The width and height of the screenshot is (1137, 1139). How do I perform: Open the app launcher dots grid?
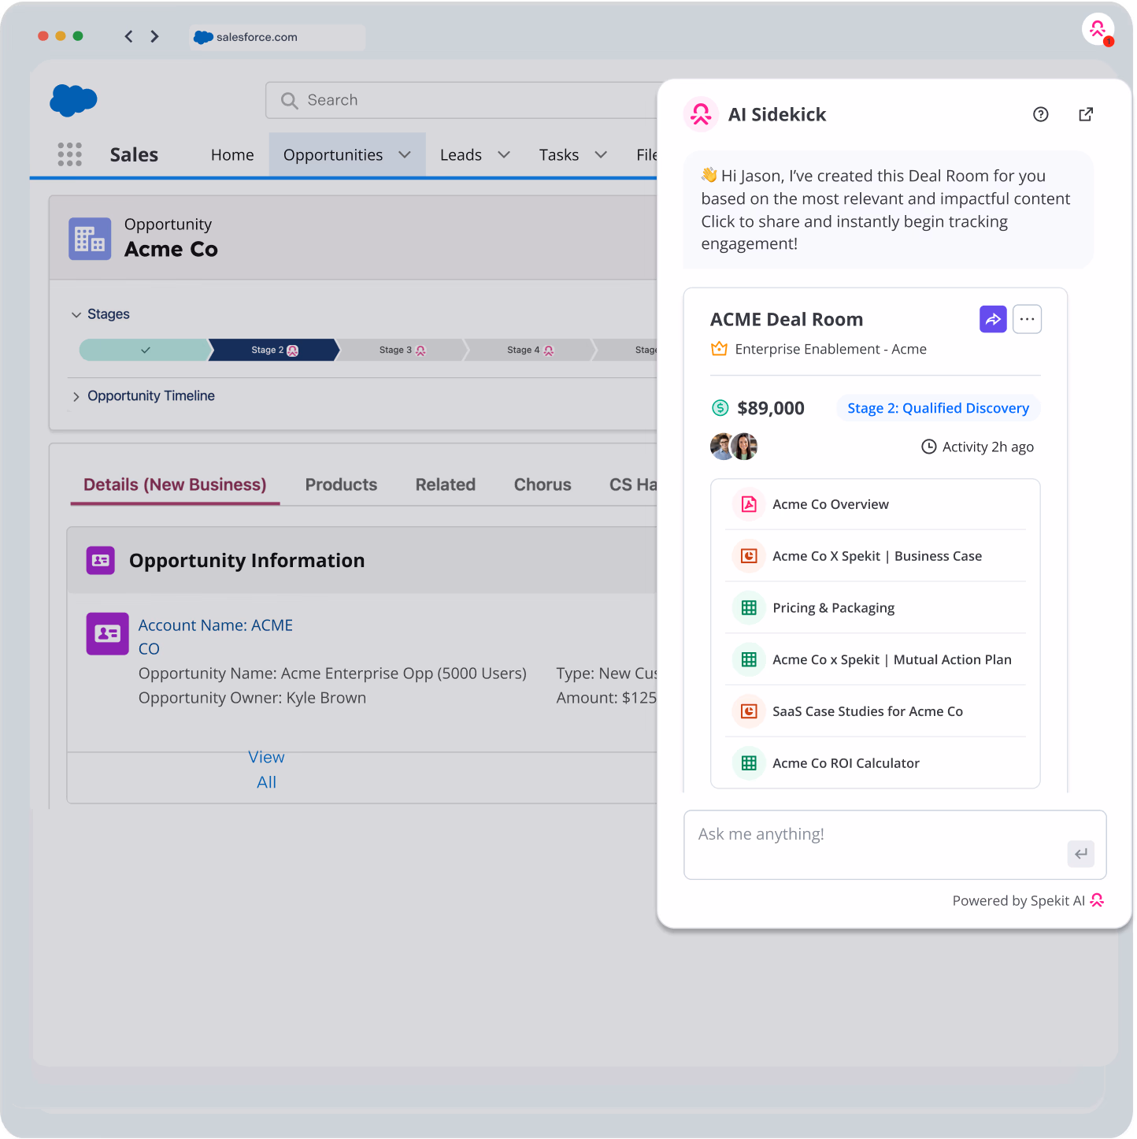point(69,154)
